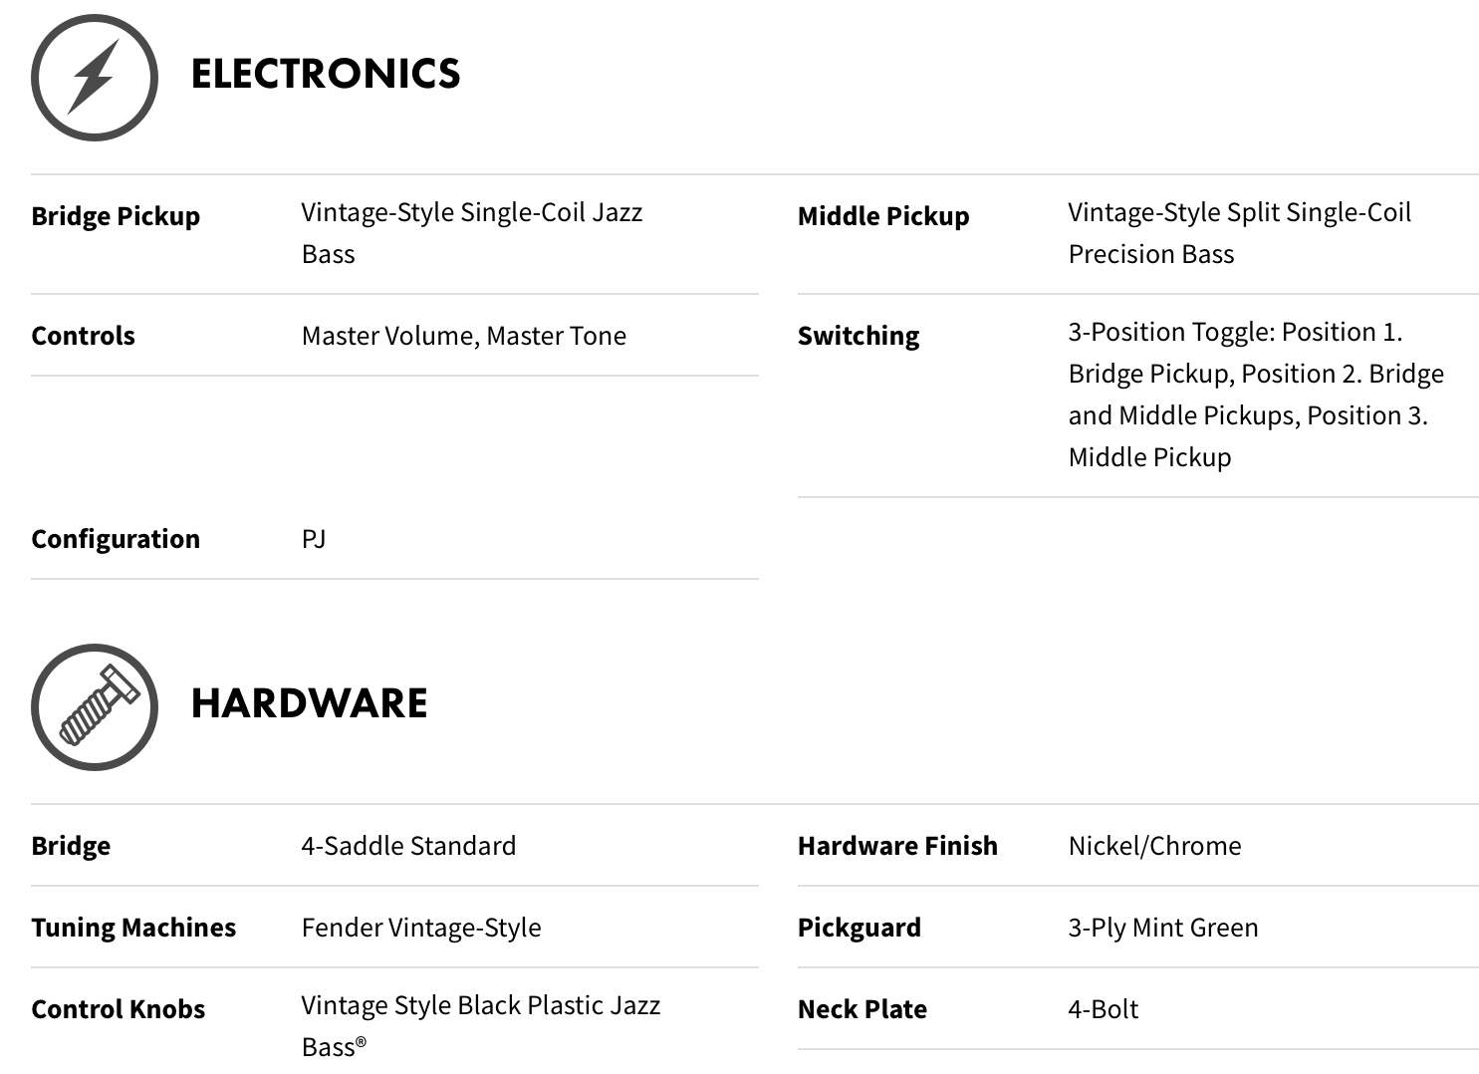Click the Configuration label
This screenshot has width=1479, height=1074.
tap(116, 539)
